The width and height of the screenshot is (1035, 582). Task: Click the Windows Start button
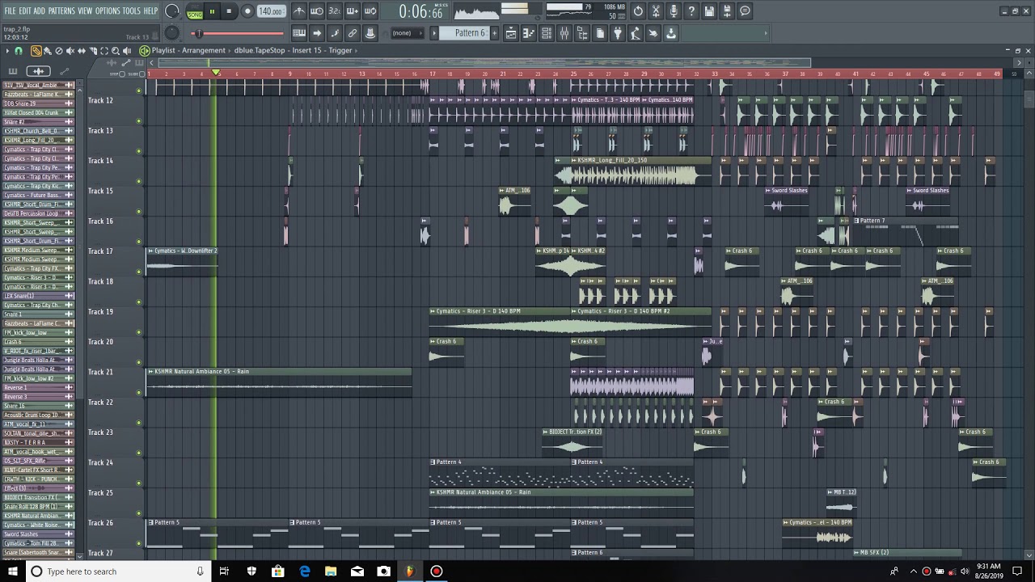click(13, 571)
